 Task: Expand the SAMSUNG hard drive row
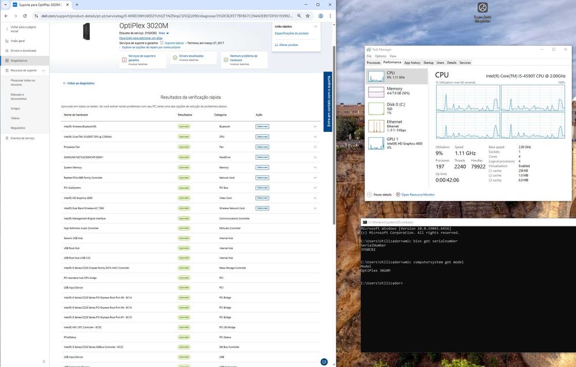click(x=315, y=157)
